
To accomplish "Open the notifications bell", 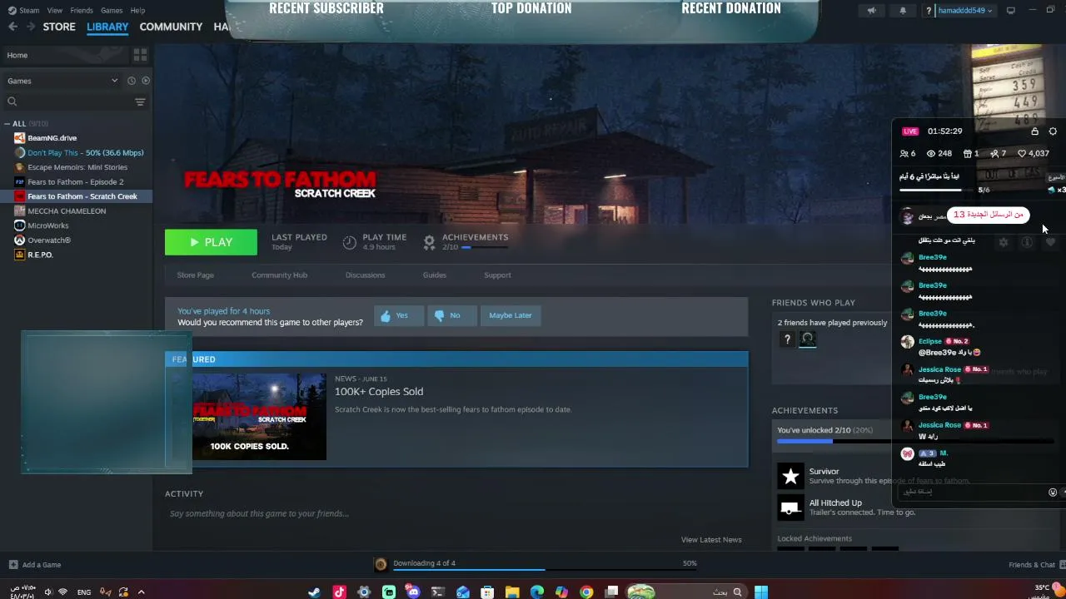I will pos(903,11).
